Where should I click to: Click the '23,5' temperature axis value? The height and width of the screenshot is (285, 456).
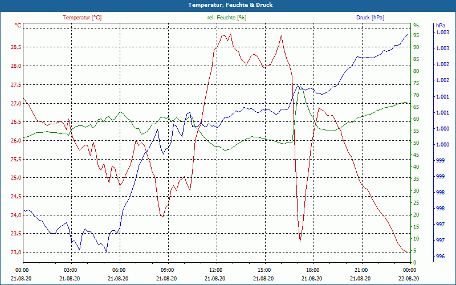click(16, 234)
